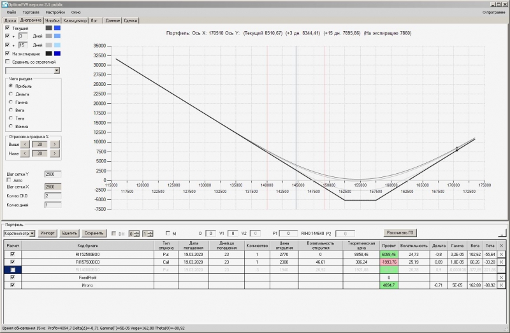
Task: Click the X header icon of the portfolio table
Action: (501, 246)
